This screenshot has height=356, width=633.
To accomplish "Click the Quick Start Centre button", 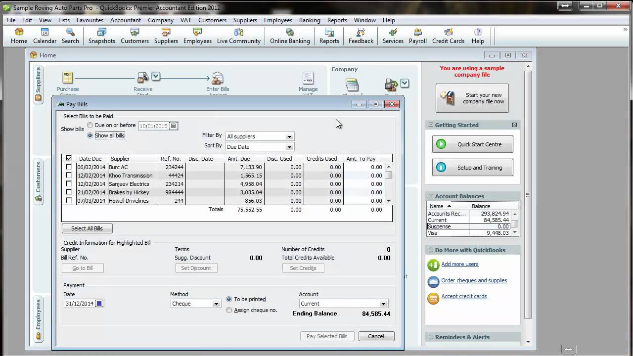I will (472, 144).
